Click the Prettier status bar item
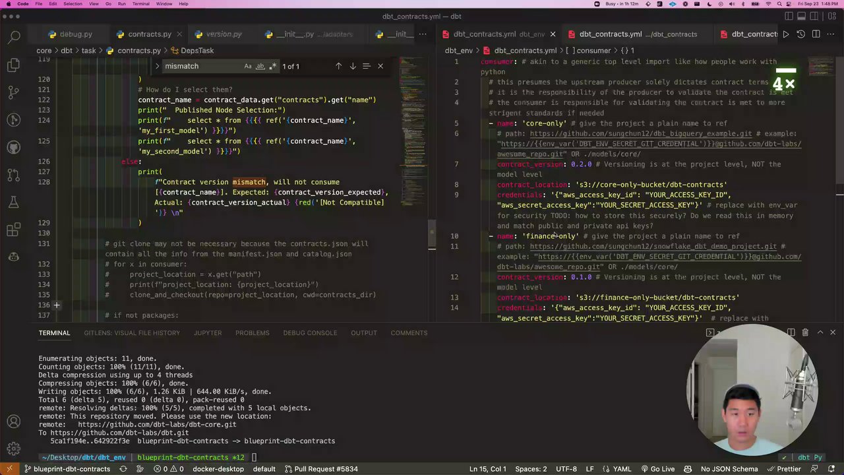This screenshot has width=844, height=475. tap(783, 469)
